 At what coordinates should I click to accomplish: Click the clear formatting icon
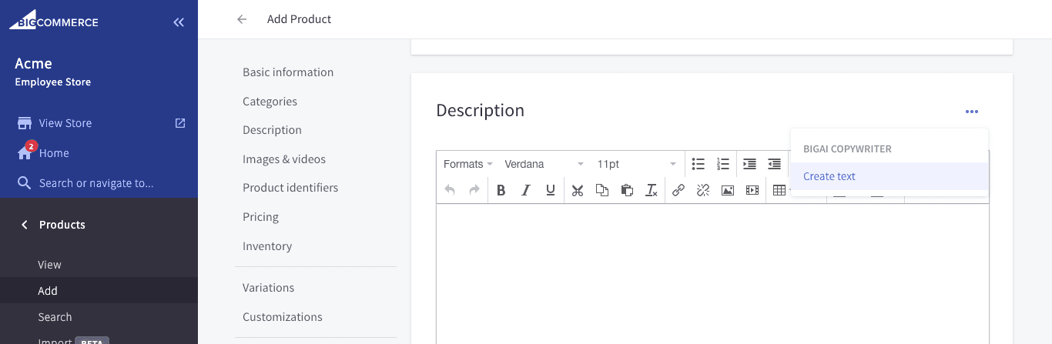coord(652,190)
